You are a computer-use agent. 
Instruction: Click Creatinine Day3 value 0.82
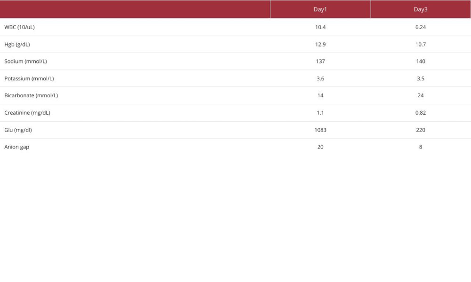tap(421, 113)
